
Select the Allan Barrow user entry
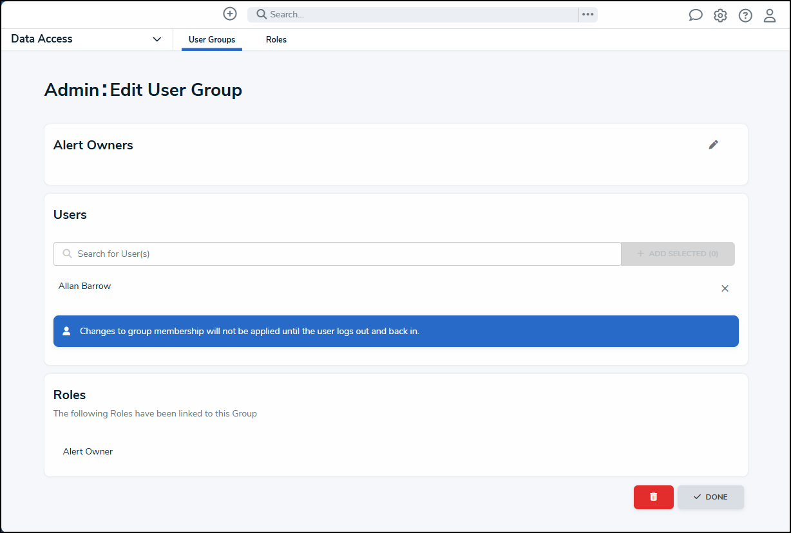84,286
